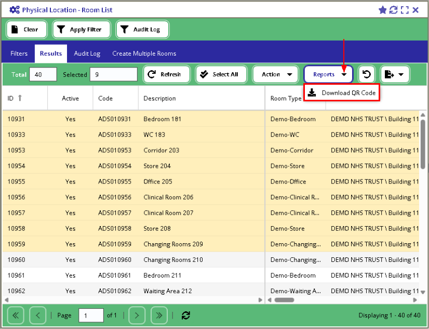Go to the previous page
Image resolution: width=429 pixels, height=329 pixels.
click(38, 315)
